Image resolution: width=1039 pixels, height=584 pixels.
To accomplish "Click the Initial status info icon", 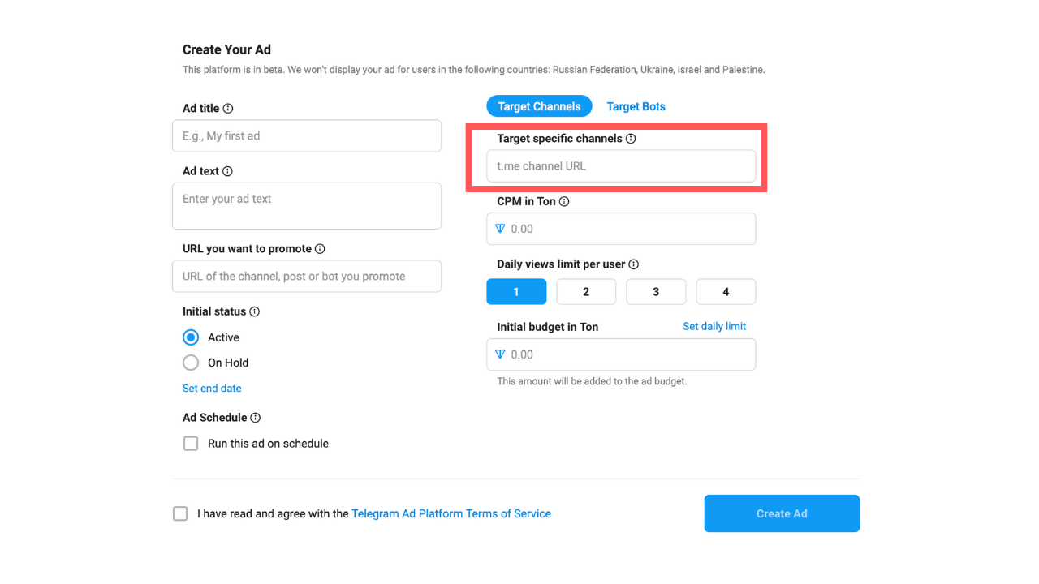I will click(254, 311).
